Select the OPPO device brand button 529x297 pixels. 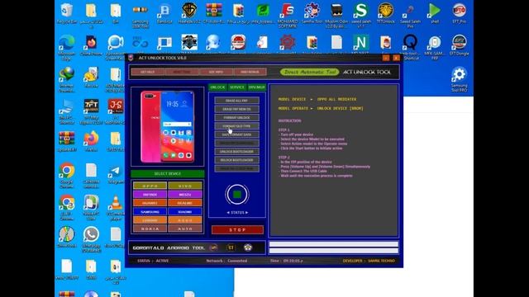[x=150, y=186]
